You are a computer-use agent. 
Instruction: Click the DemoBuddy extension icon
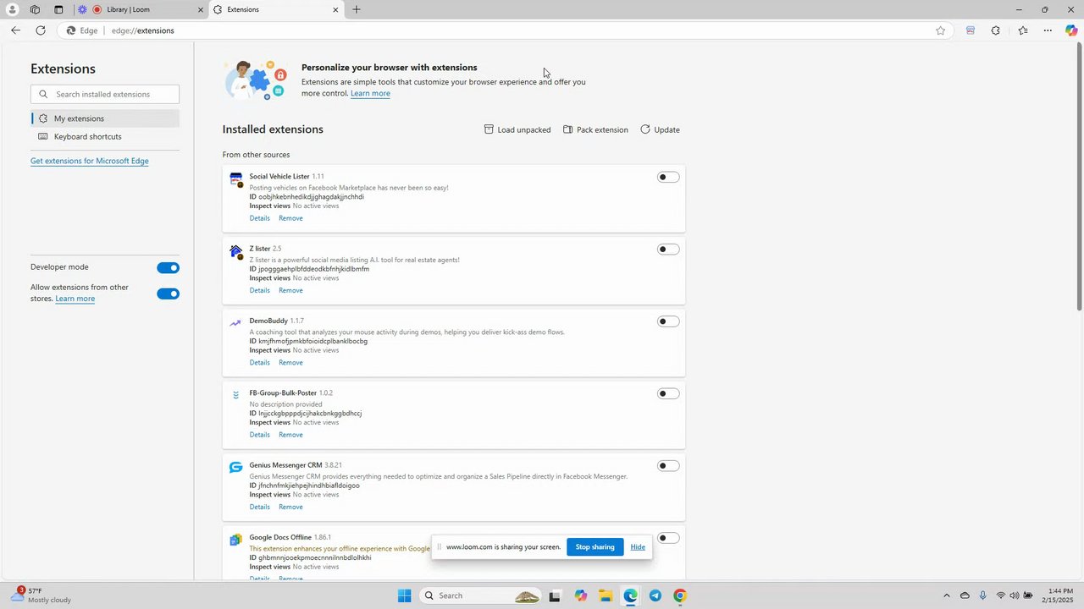click(235, 323)
